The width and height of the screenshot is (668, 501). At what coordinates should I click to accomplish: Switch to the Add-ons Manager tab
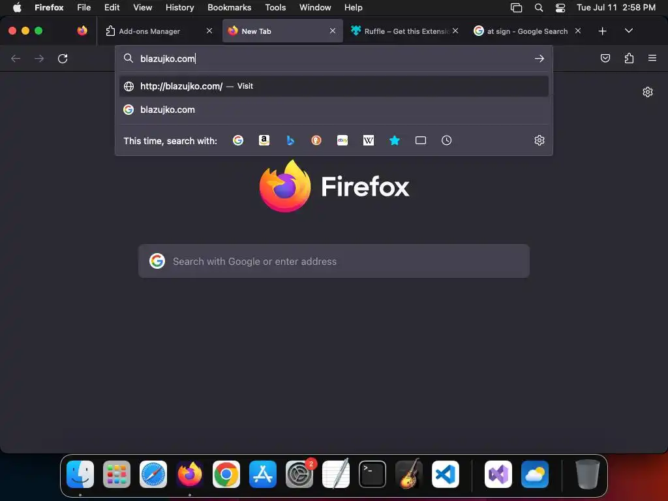pyautogui.click(x=159, y=31)
